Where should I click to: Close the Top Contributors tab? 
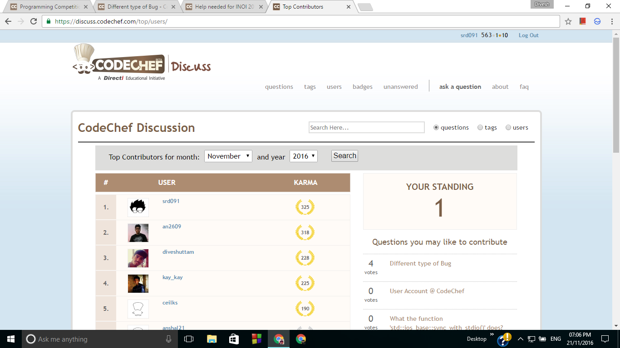point(349,7)
